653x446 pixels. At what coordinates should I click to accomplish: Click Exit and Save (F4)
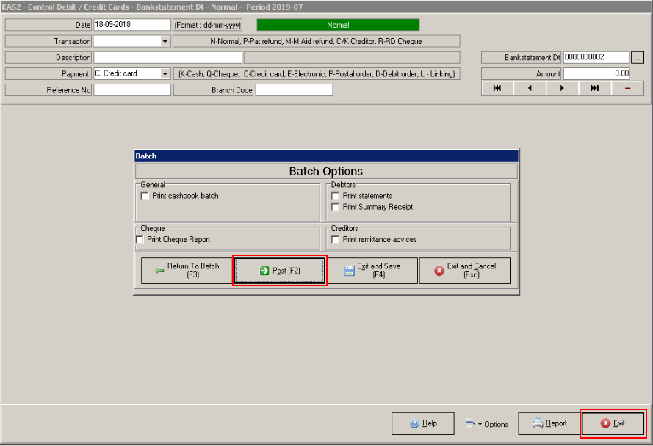click(x=372, y=271)
